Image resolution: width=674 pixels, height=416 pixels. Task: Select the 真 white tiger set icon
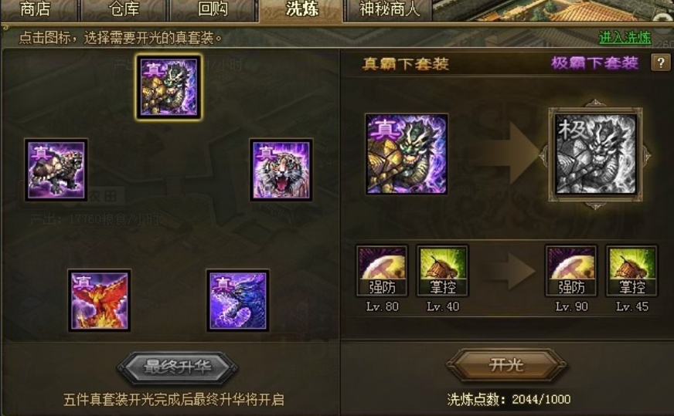281,170
